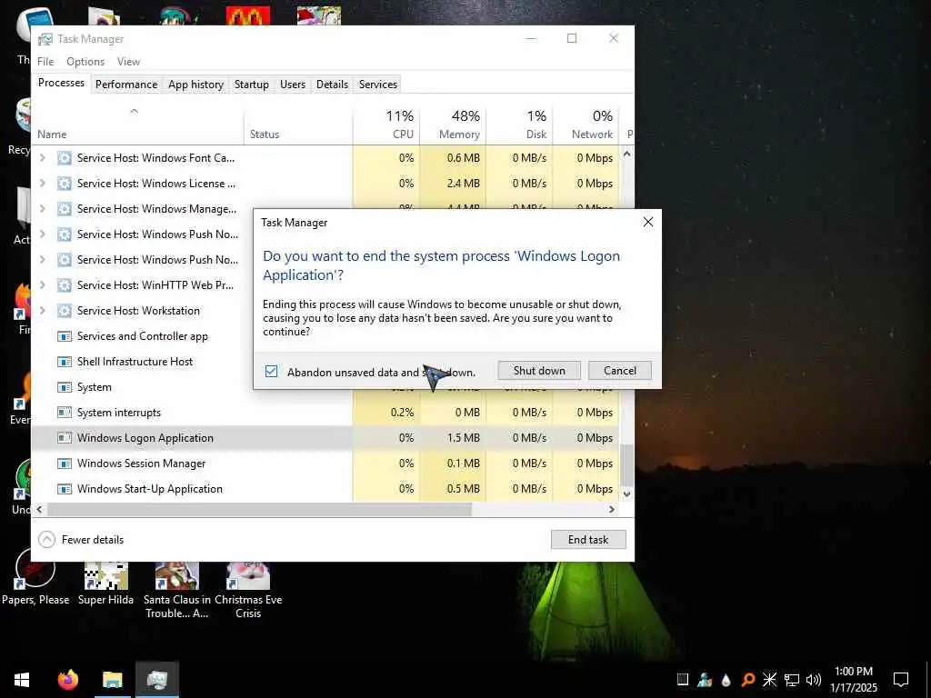The height and width of the screenshot is (698, 931).
Task: Click the Services and Controller app icon
Action: (x=65, y=336)
